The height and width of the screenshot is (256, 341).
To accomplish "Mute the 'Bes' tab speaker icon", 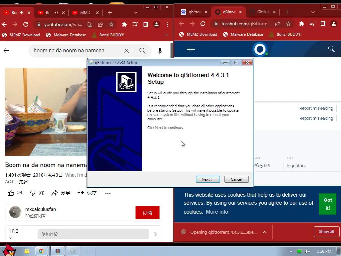I will [x=56, y=13].
